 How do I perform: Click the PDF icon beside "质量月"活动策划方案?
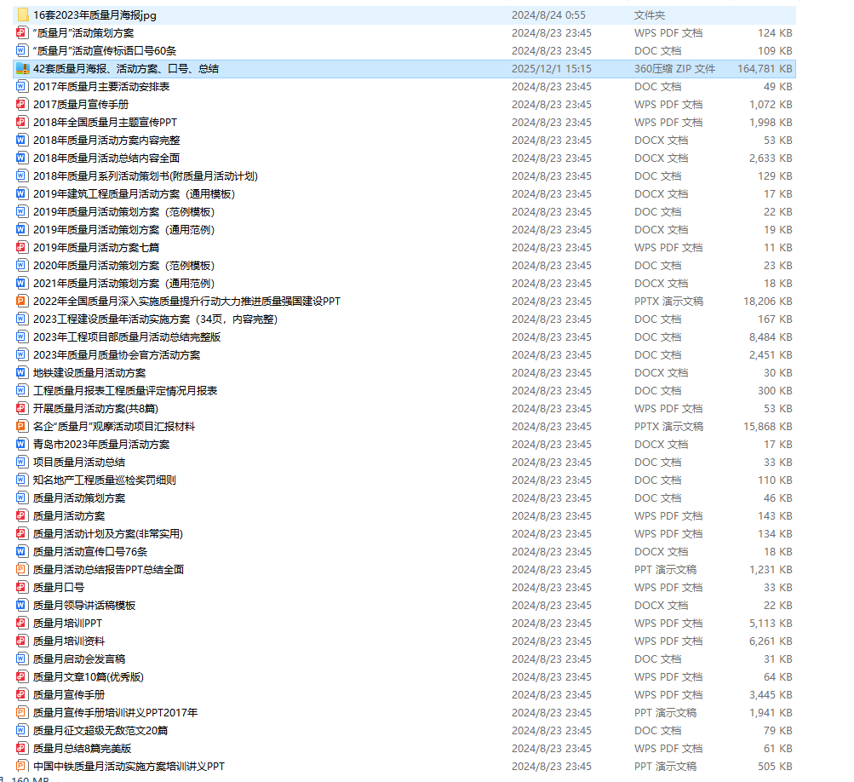[22, 32]
